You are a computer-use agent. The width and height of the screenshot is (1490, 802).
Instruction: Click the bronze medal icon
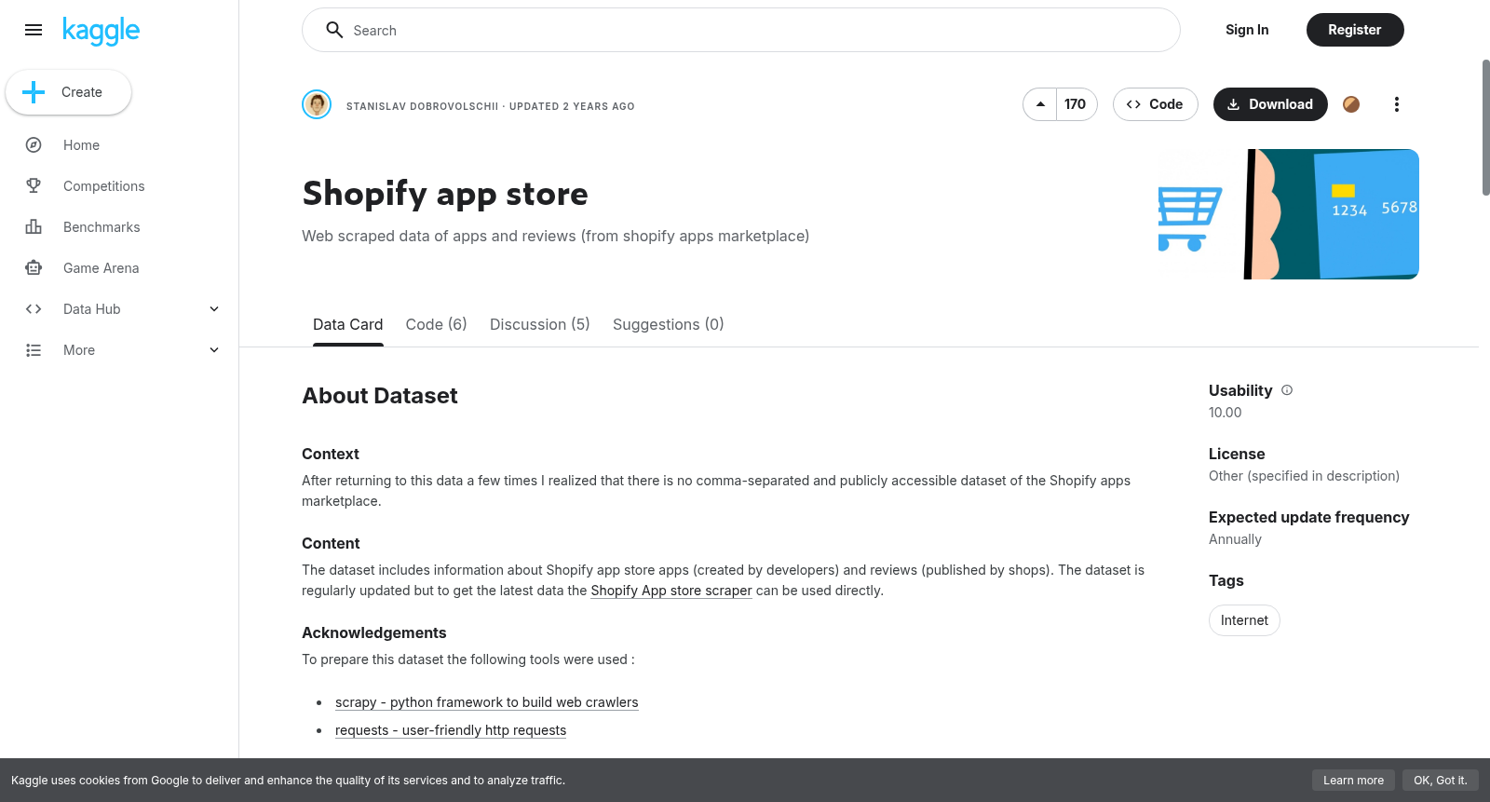[x=1351, y=104]
